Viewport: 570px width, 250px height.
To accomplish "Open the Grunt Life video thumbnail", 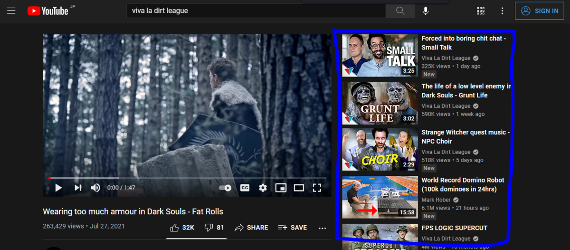I will (380, 103).
